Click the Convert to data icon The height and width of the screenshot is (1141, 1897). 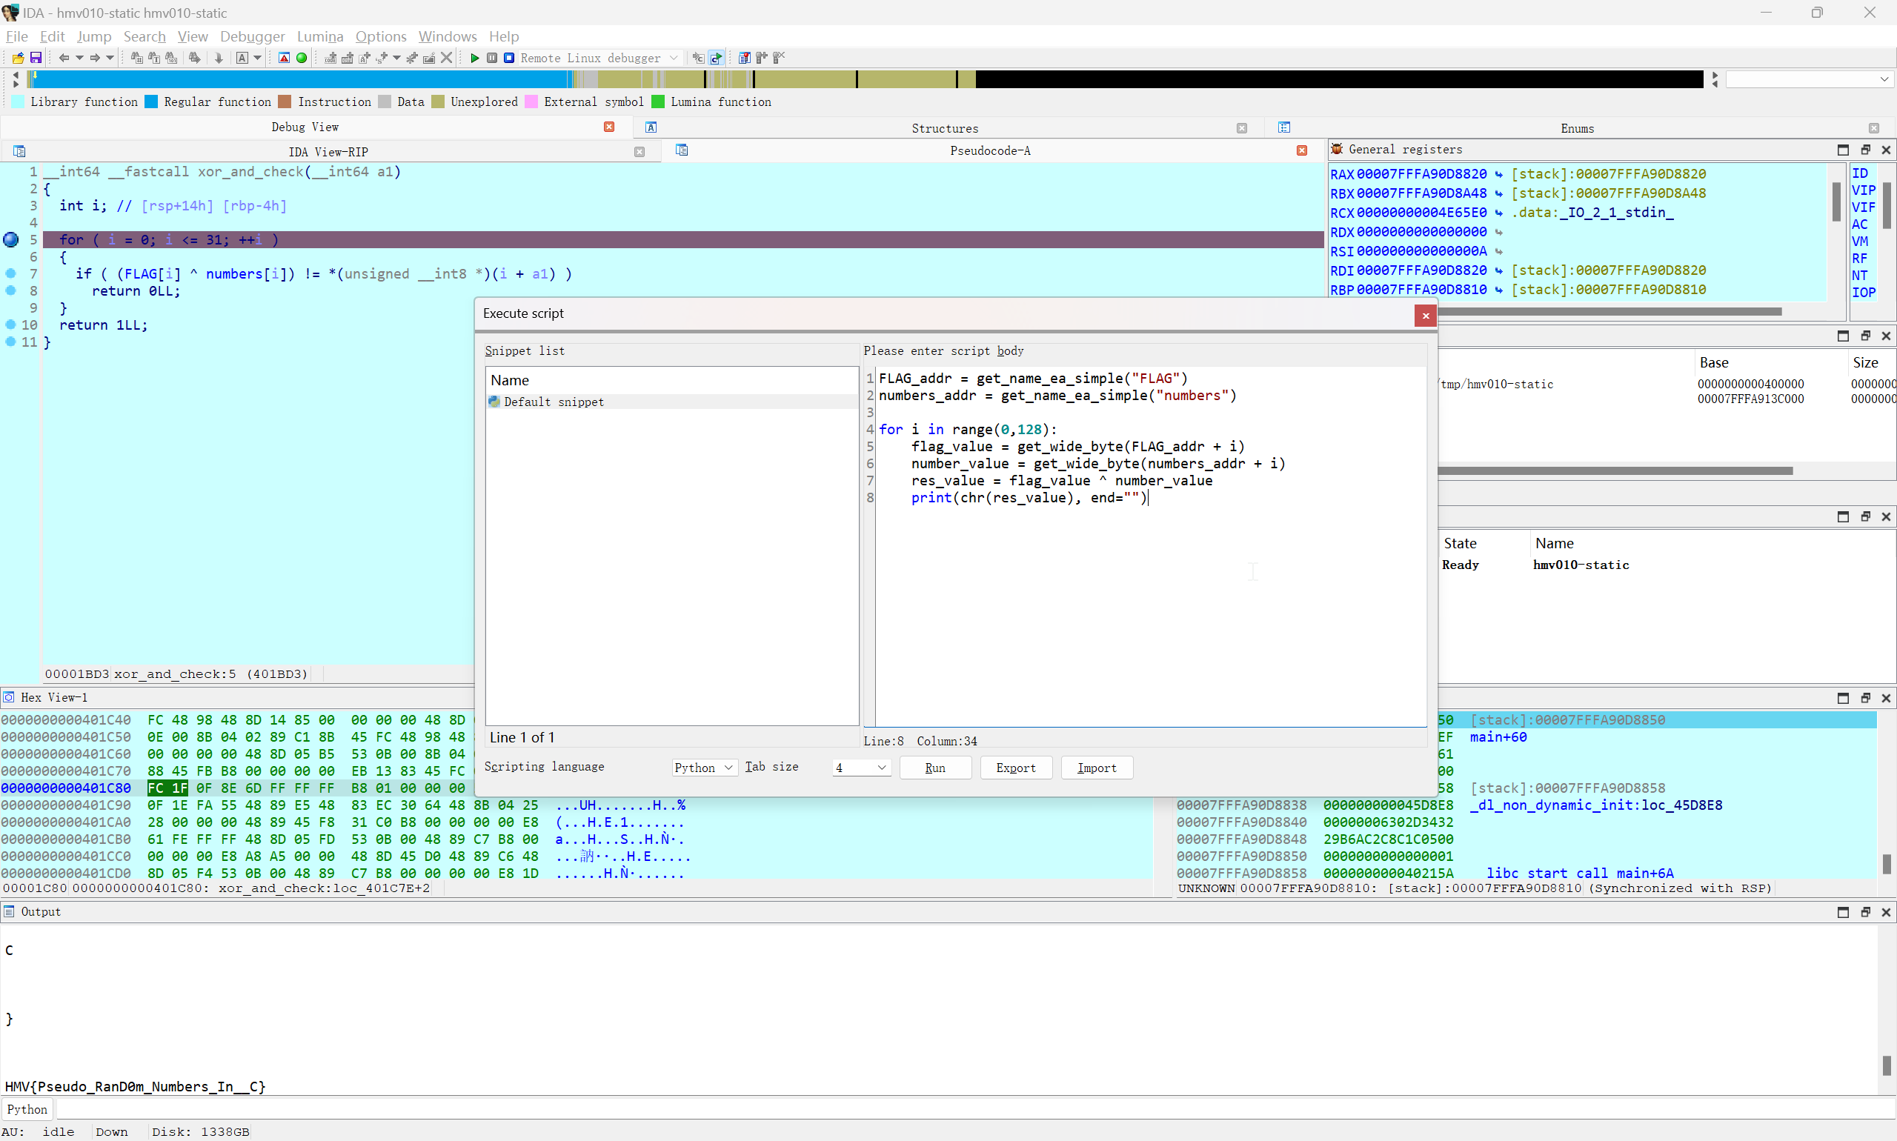348,58
